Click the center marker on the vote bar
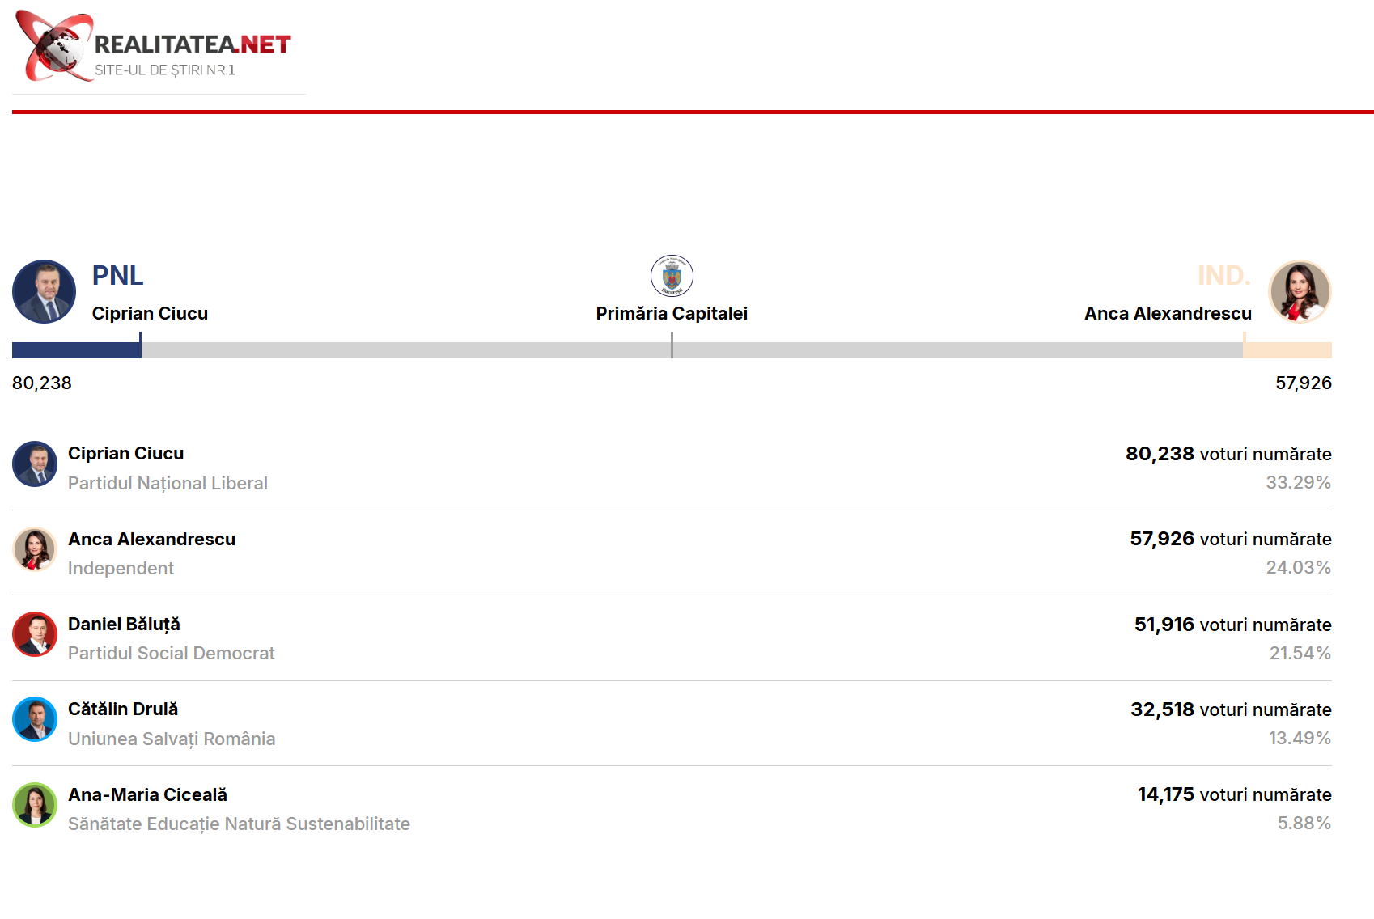The image size is (1374, 919). pyautogui.click(x=672, y=345)
